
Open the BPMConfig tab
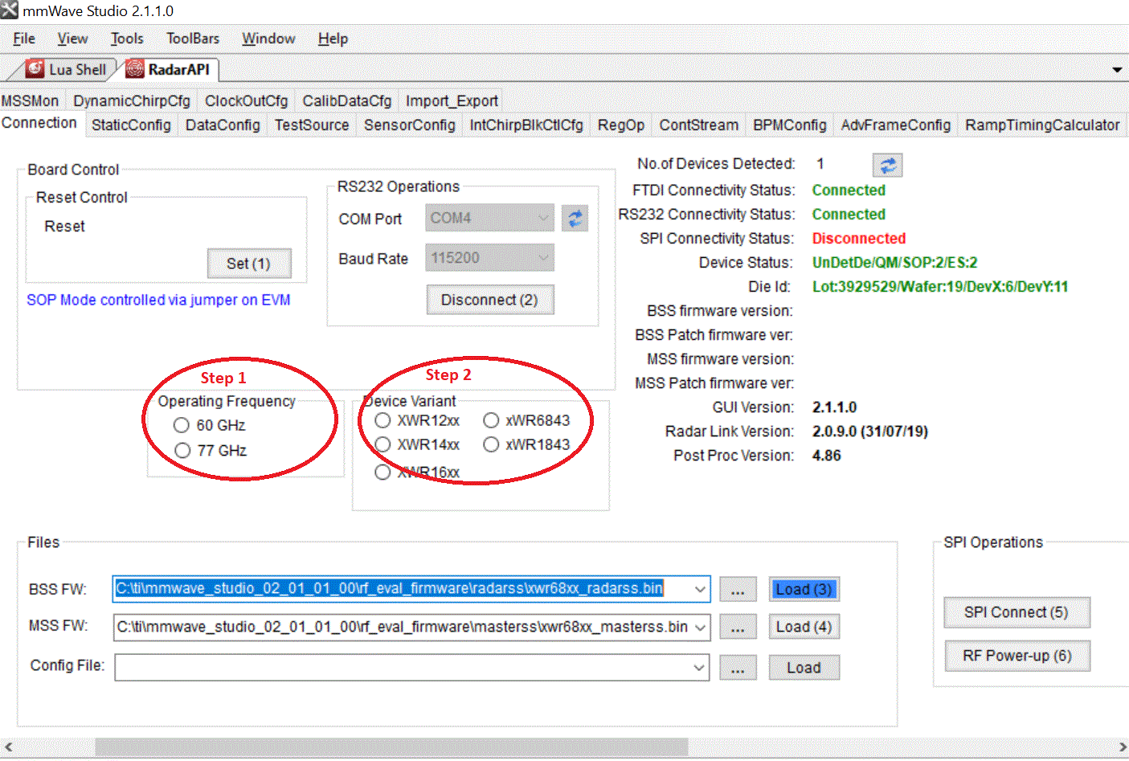tap(790, 125)
